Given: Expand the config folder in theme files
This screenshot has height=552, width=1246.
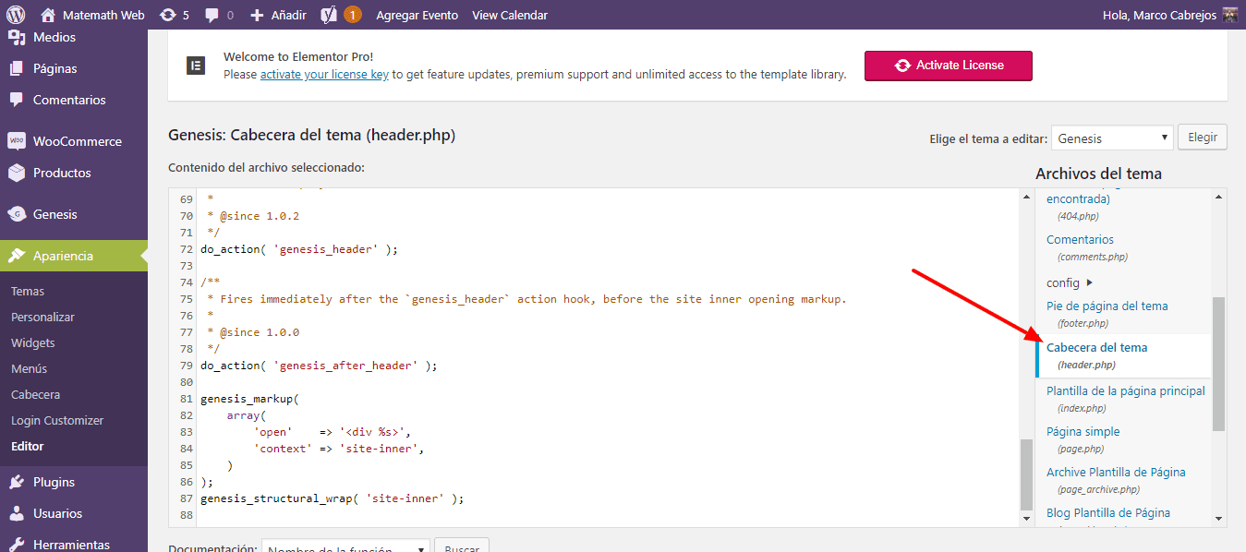Looking at the screenshot, I should (1070, 282).
